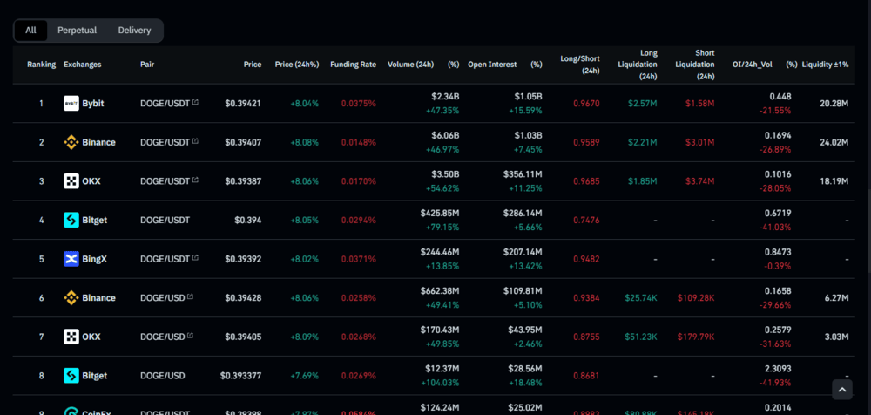This screenshot has width=871, height=415.
Task: Open external link icon beside Binance DOGE/USD
Action: coord(191,297)
